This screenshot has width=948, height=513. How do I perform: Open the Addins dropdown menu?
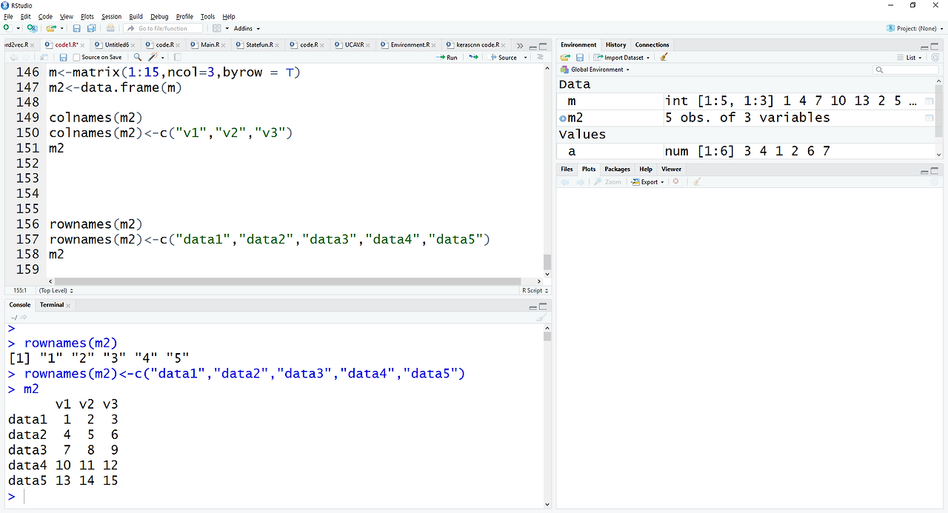tap(247, 28)
